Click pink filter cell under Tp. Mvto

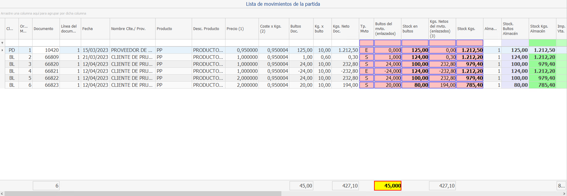366,43
